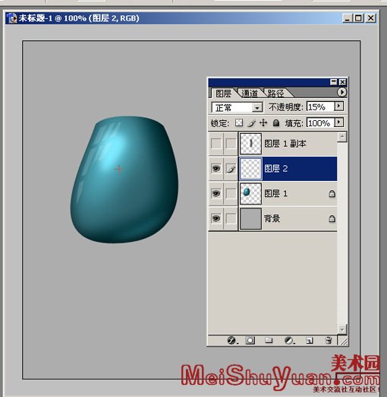Open the 填充 fill slider arrow
Screen dimensions: 387x397
click(339, 122)
